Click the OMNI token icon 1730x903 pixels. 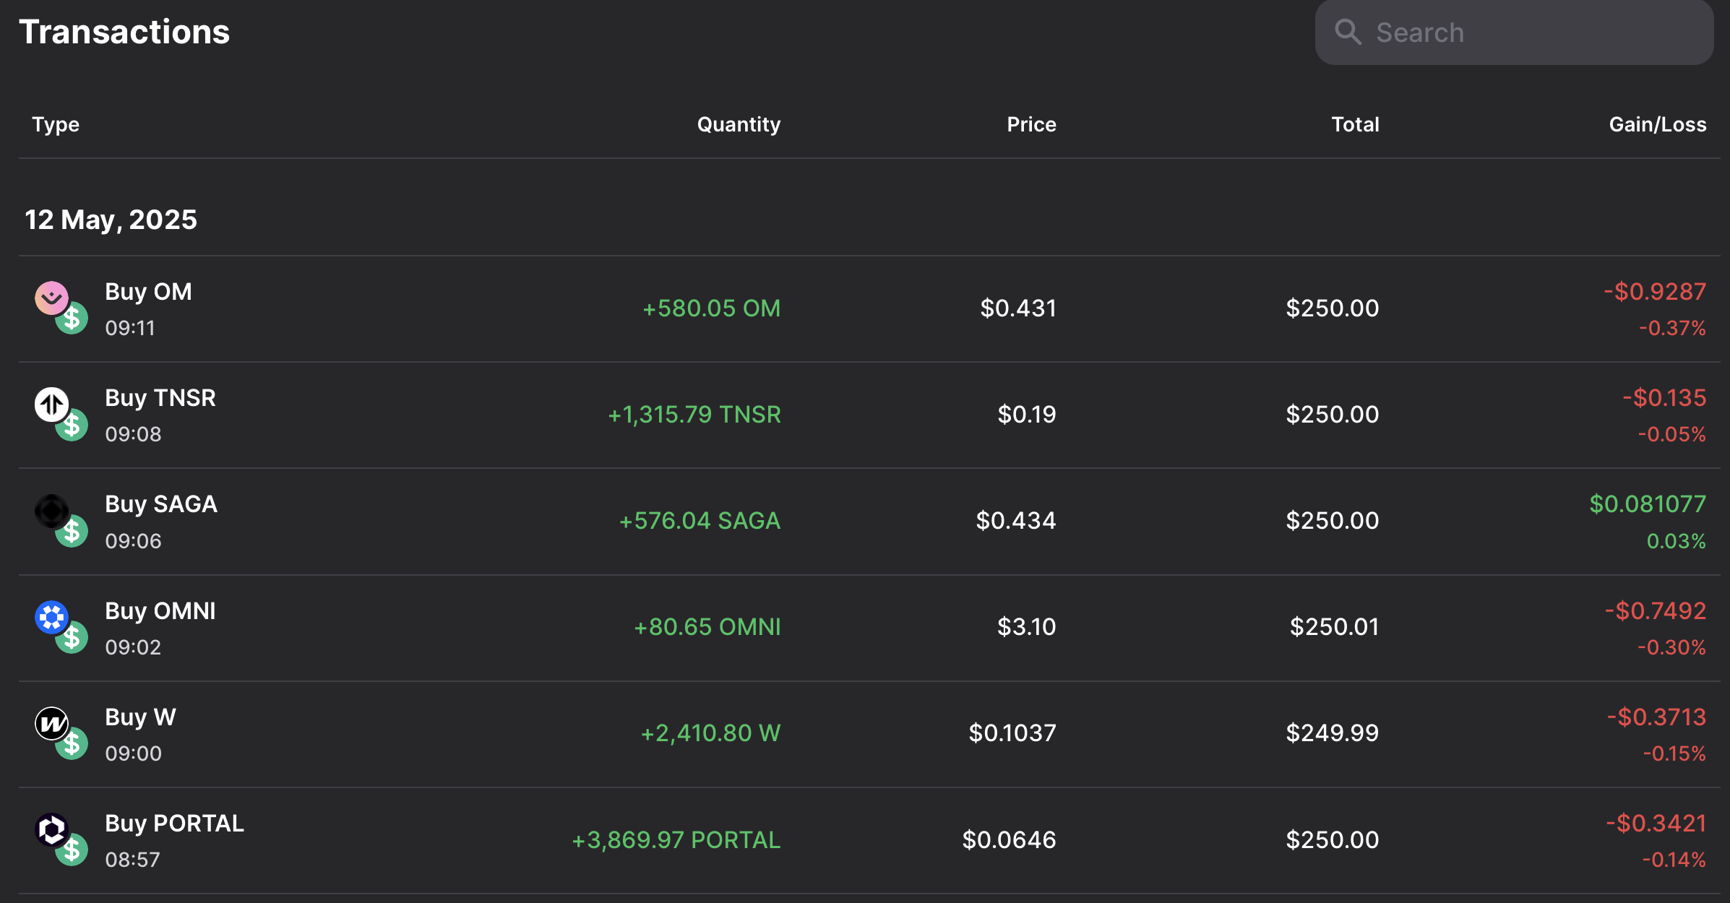pyautogui.click(x=51, y=617)
